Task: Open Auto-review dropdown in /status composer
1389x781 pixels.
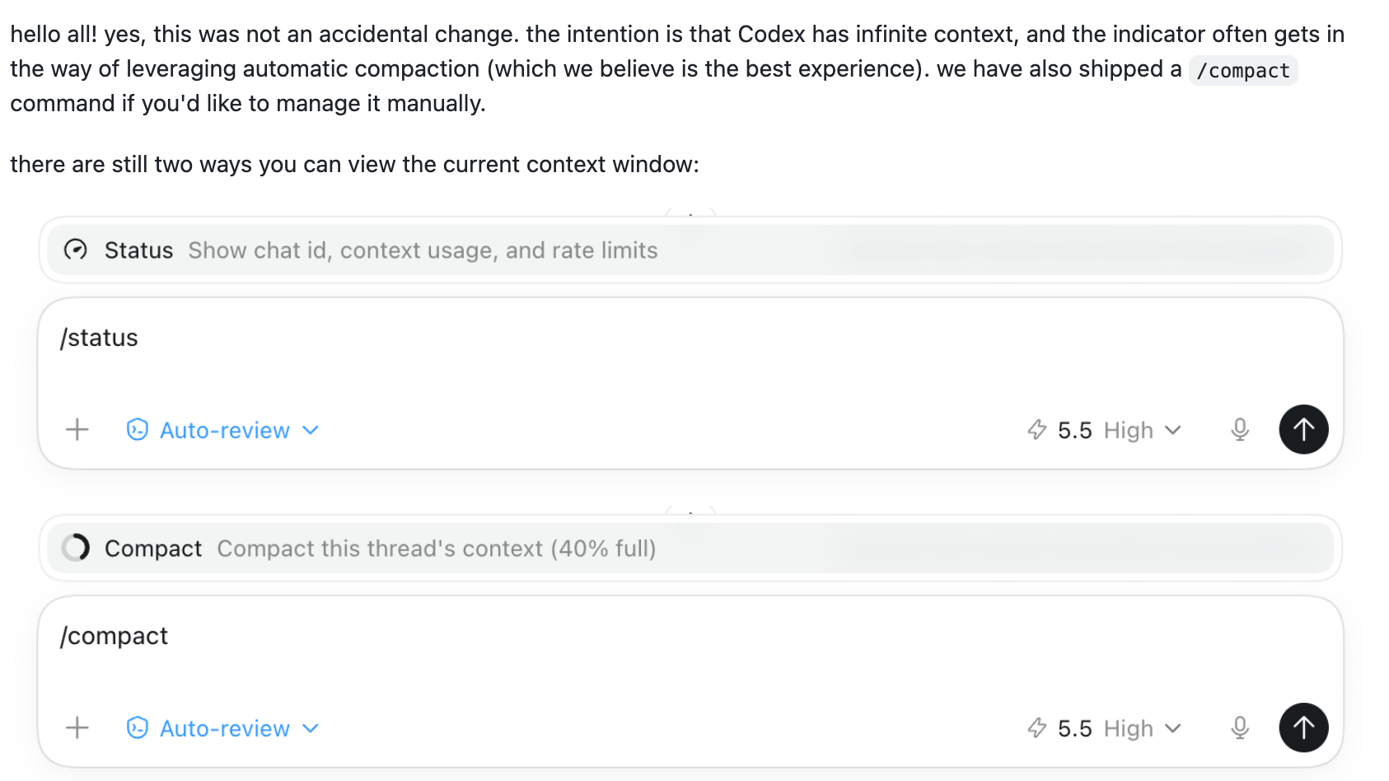Action: [222, 430]
